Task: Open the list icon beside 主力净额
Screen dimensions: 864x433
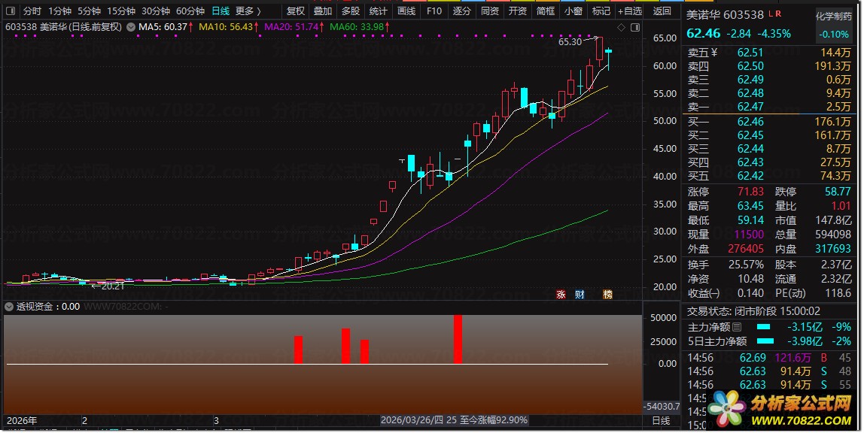Action: (x=737, y=327)
